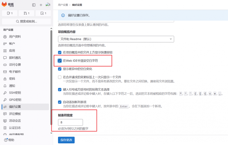
Task: Click the 偏好设置 breadcrumb item
Action: point(77,5)
